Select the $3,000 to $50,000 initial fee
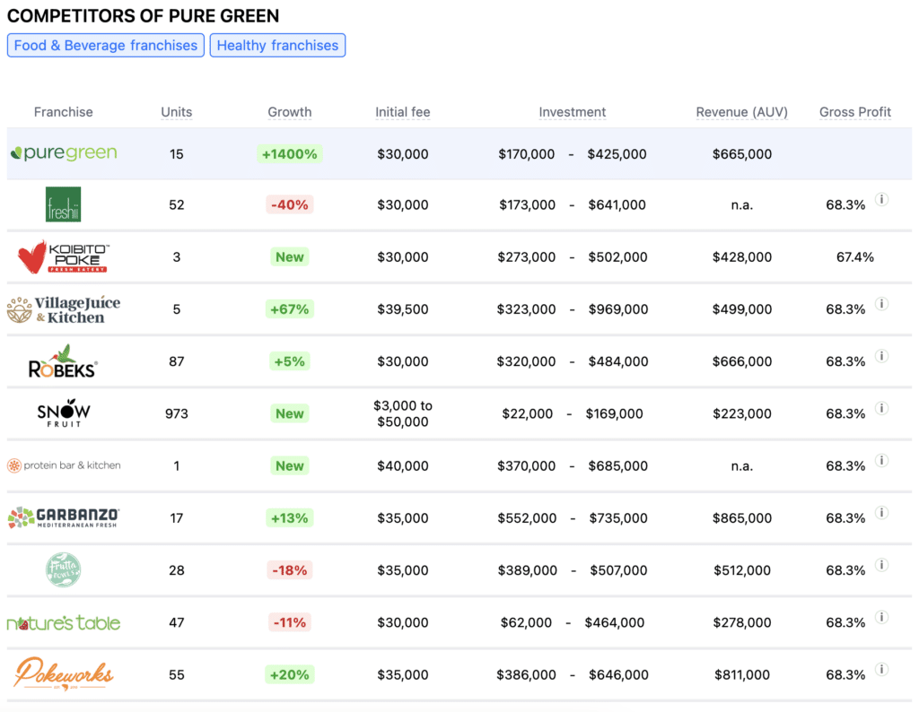This screenshot has height=712, width=919. point(403,413)
